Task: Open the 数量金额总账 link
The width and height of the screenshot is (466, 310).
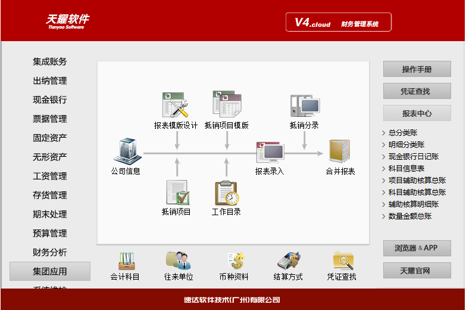Action: [410, 216]
